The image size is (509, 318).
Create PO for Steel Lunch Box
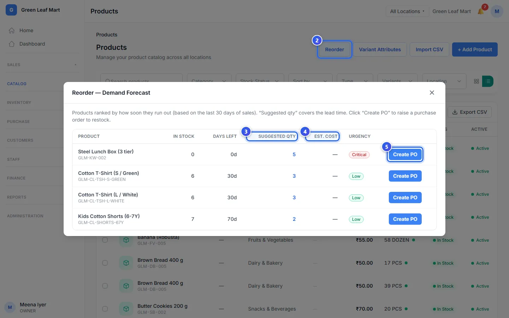pyautogui.click(x=405, y=154)
